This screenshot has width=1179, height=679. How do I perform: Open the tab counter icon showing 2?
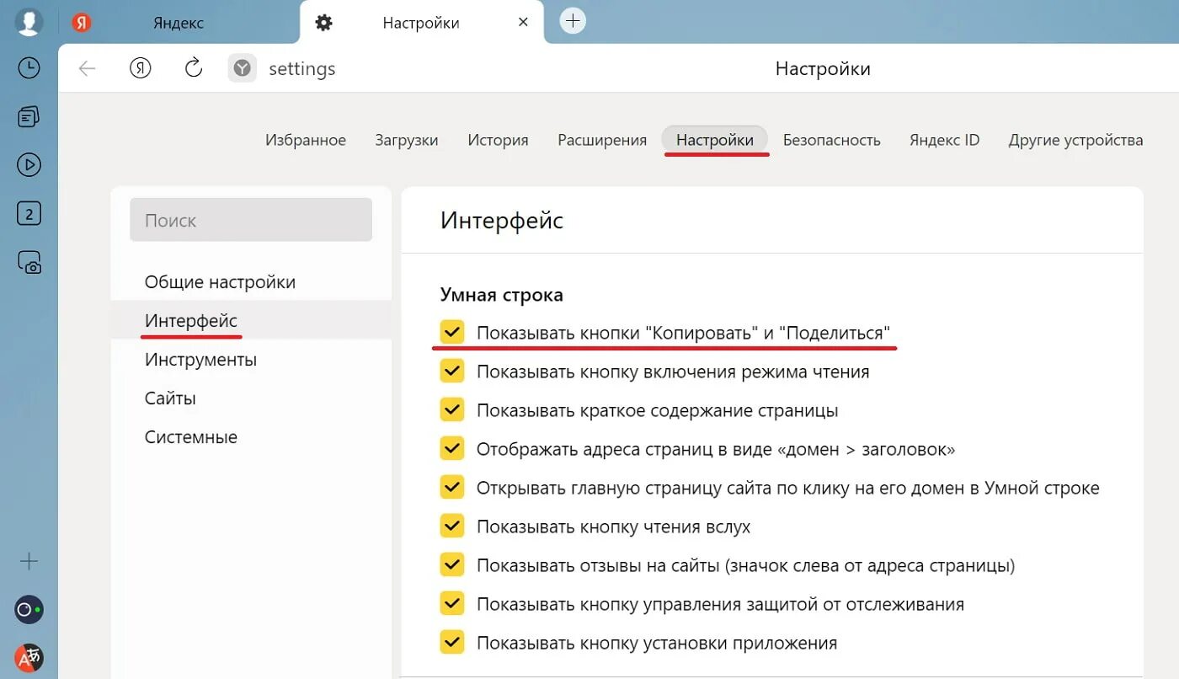[x=29, y=214]
